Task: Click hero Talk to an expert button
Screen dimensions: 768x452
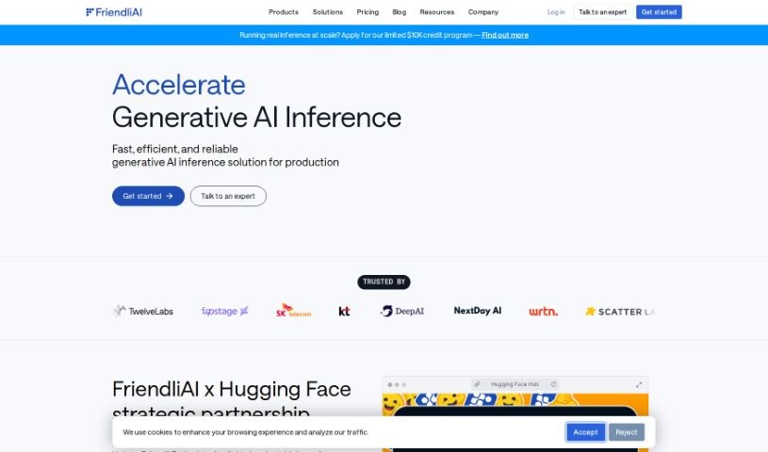Action: pyautogui.click(x=228, y=196)
